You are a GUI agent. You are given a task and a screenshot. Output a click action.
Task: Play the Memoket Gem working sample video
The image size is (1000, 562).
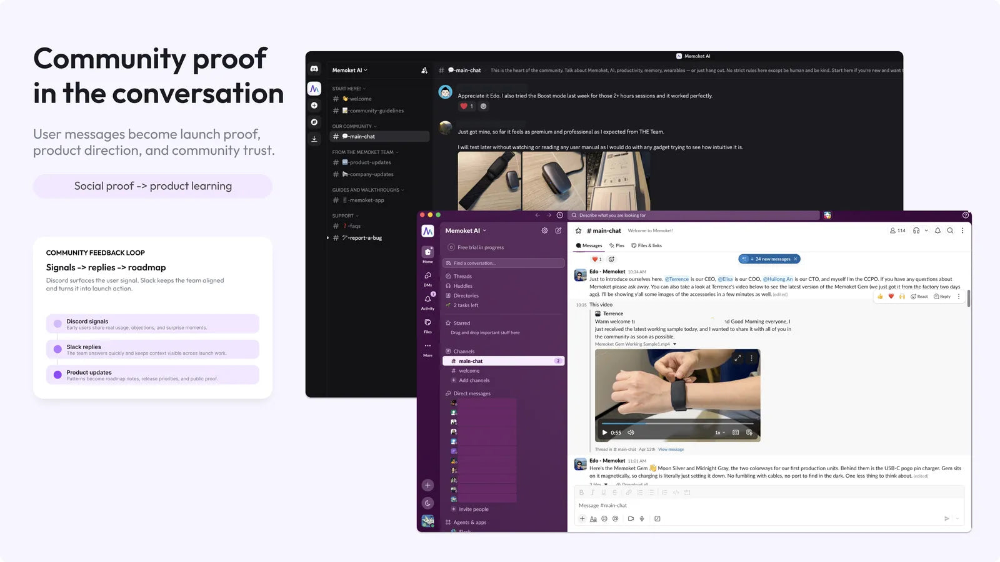pos(604,433)
